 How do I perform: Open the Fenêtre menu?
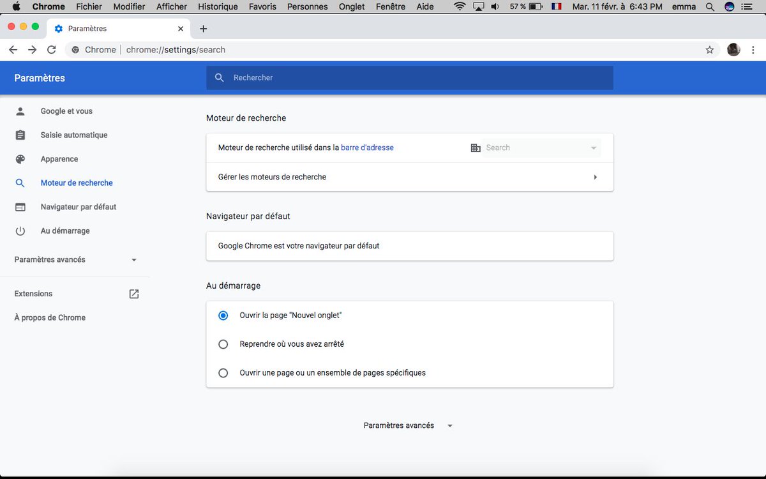pyautogui.click(x=391, y=6)
